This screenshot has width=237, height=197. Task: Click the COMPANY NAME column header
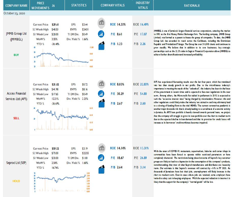point(16,5)
